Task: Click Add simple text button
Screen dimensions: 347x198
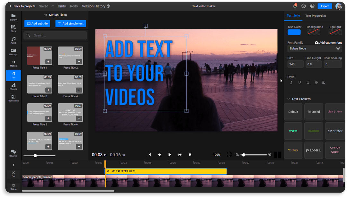Action: pyautogui.click(x=71, y=24)
